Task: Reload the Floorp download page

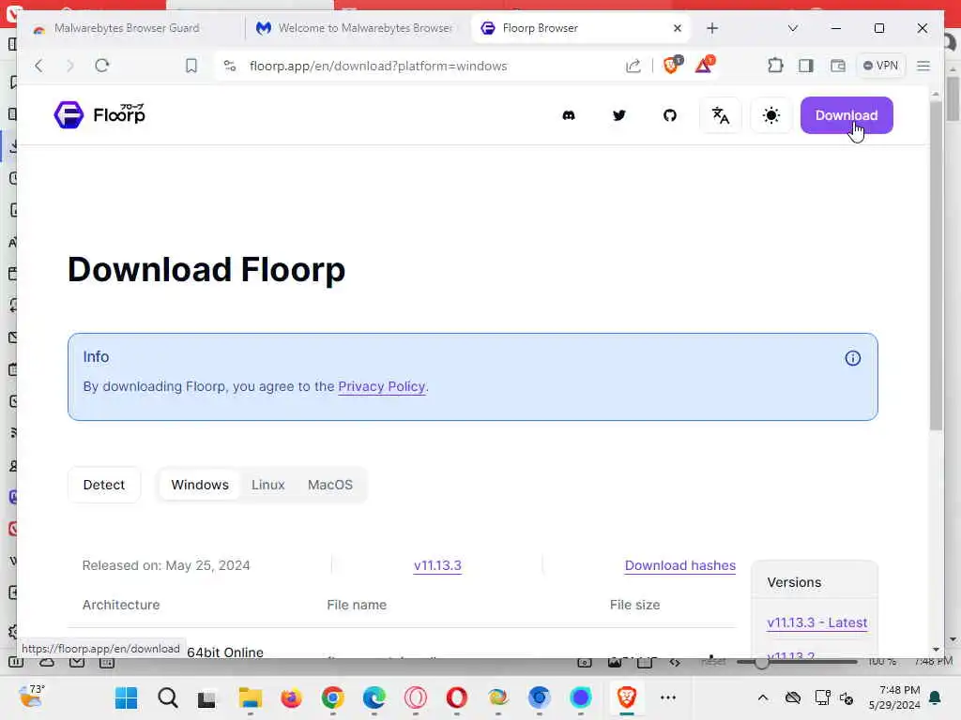Action: (102, 66)
